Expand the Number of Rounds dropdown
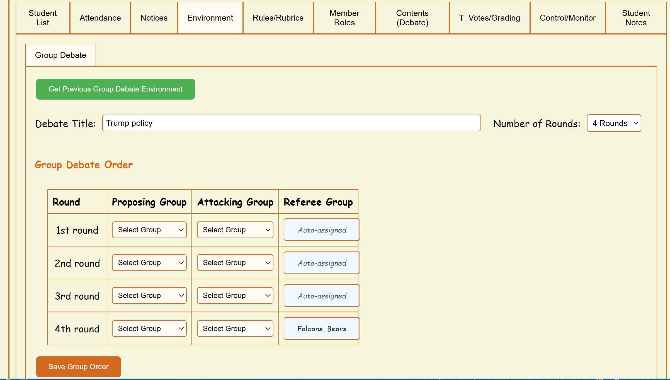 (614, 123)
